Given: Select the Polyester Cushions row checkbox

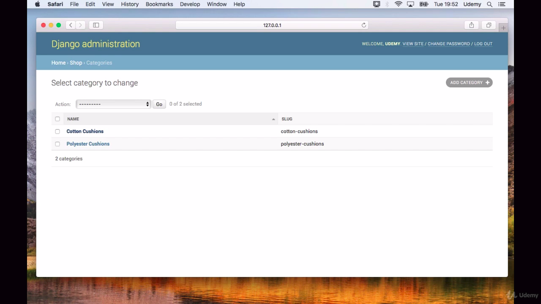Looking at the screenshot, I should pyautogui.click(x=57, y=144).
